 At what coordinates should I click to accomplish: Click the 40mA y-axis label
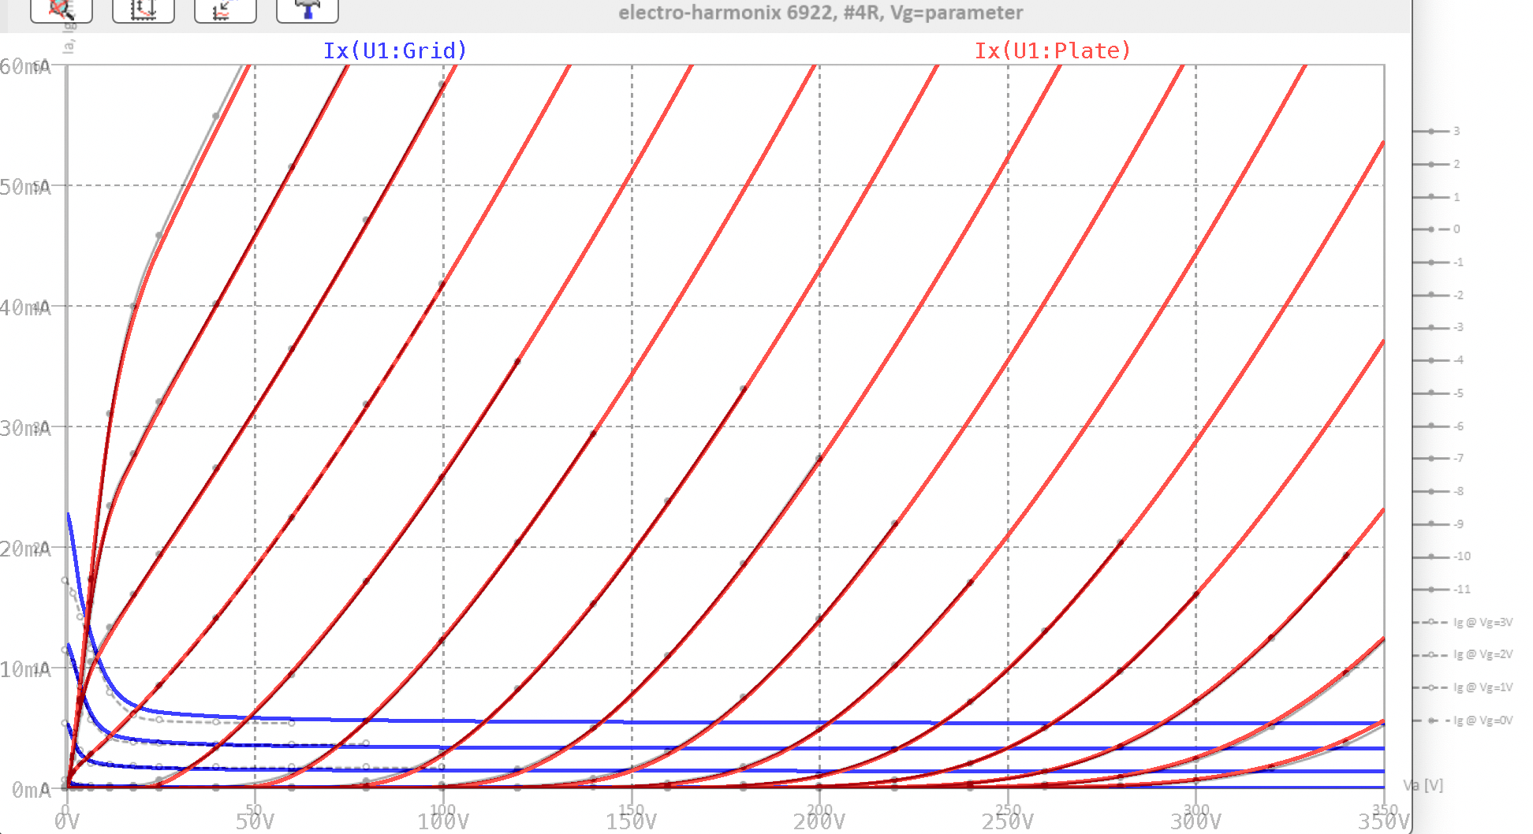point(25,307)
